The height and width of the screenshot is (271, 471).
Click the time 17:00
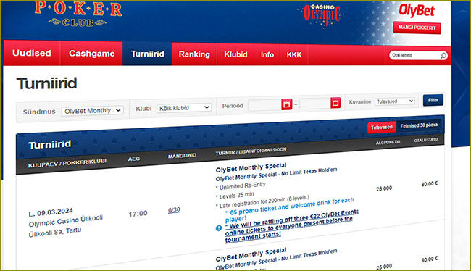pos(138,214)
